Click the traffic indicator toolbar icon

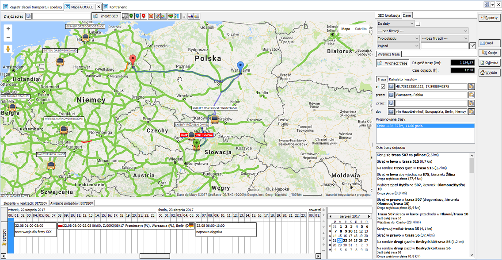coord(171,16)
